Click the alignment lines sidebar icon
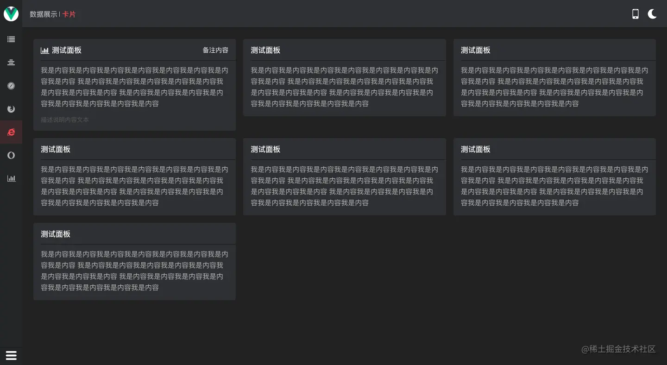This screenshot has width=667, height=365. [x=11, y=63]
